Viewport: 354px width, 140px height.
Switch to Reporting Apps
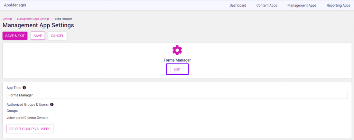coord(338,6)
